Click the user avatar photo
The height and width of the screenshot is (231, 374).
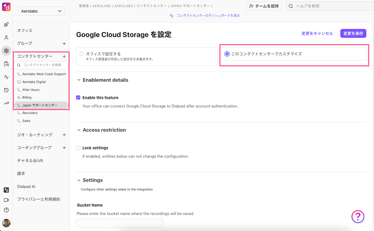(6, 223)
